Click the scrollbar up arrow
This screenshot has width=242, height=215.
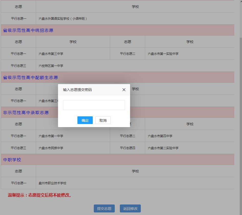click(x=240, y=2)
